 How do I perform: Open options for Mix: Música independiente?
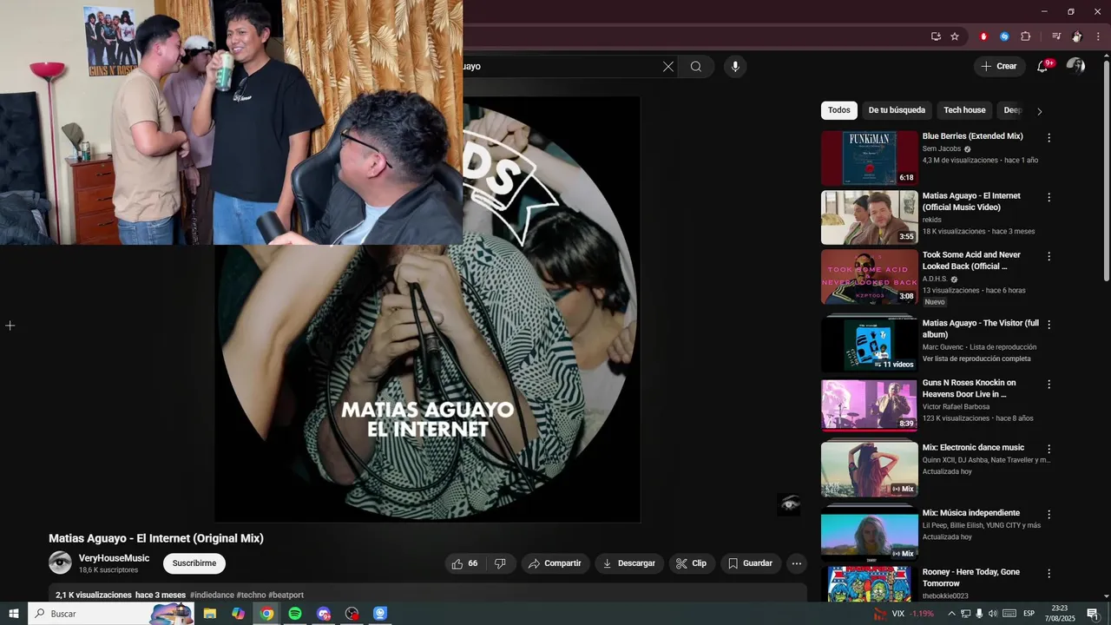(1049, 515)
